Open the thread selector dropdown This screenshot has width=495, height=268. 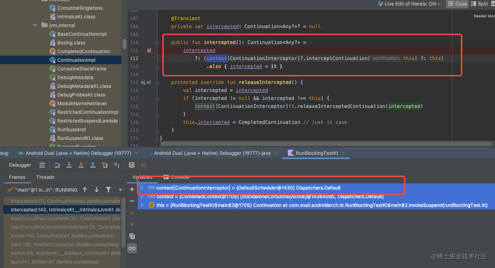click(120, 190)
